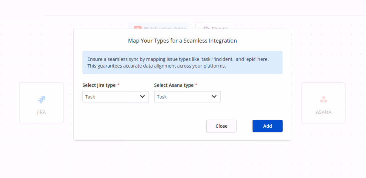This screenshot has width=366, height=178.
Task: Click the 'Select Jira type' label
Action: click(x=99, y=85)
